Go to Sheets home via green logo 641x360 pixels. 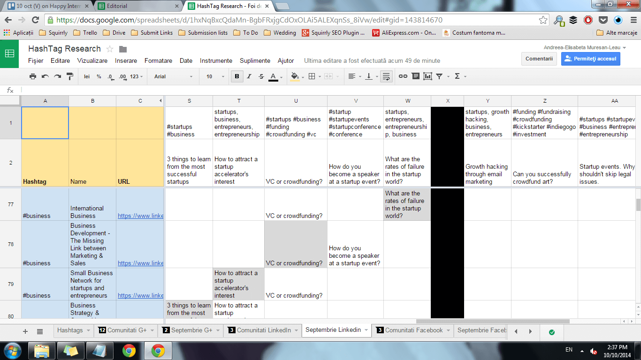9,53
